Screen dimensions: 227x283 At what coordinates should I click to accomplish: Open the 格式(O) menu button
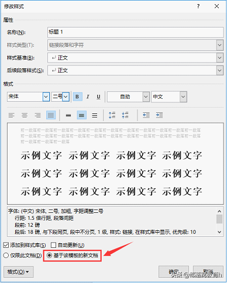(19, 272)
